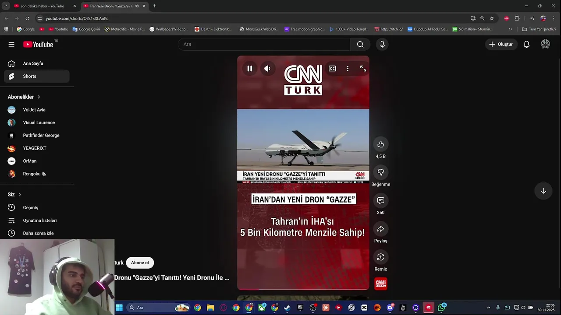Close the 'son dakika haber' tab
This screenshot has height=315, width=561.
coord(75,6)
